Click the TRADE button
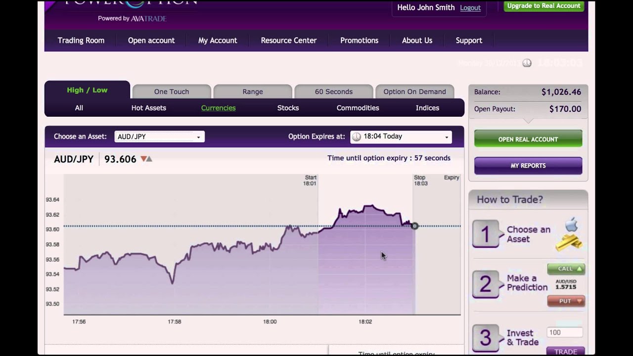The image size is (633, 356). click(x=566, y=352)
